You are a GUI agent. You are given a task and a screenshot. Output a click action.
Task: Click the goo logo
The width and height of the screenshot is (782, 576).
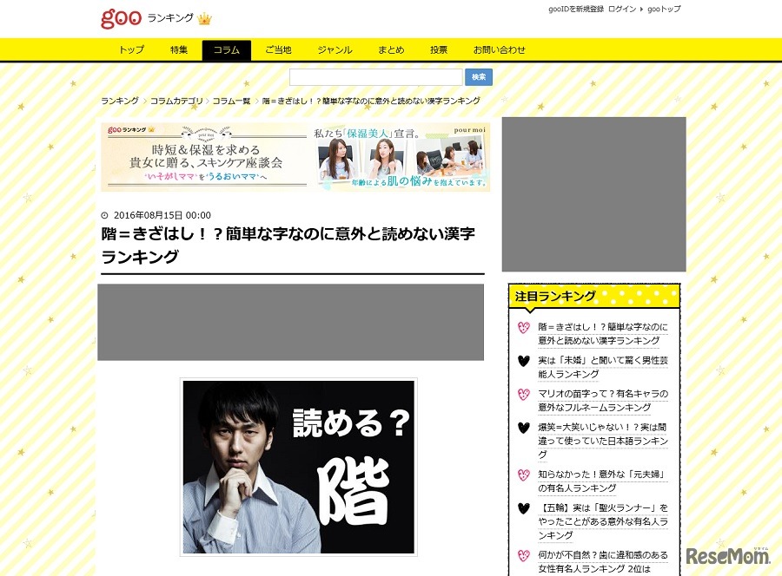tap(121, 18)
